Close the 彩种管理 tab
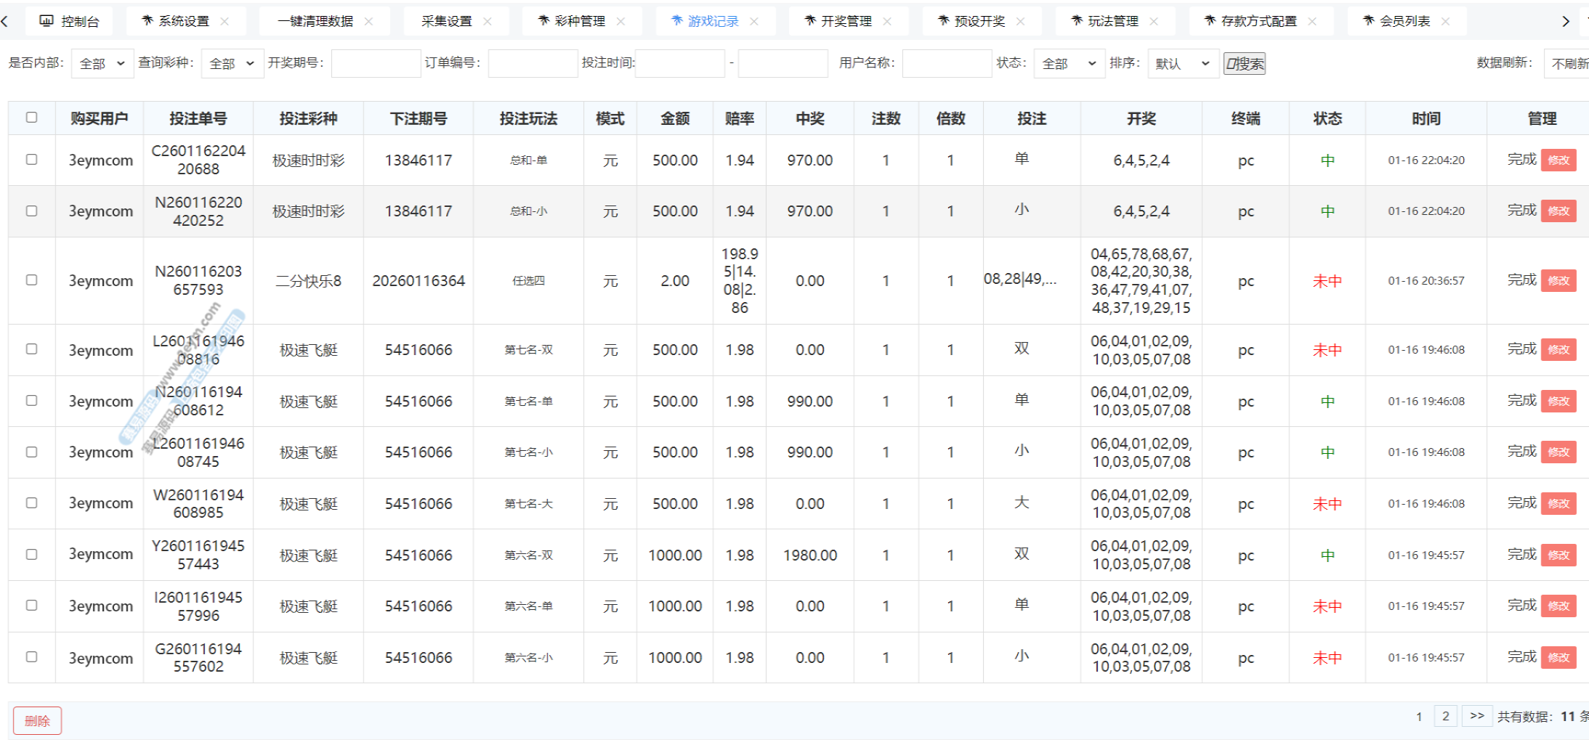Screen dimensions: 1589x753 coord(620,22)
